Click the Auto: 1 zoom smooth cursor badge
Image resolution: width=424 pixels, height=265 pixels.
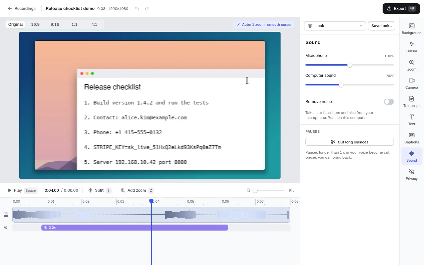(264, 25)
